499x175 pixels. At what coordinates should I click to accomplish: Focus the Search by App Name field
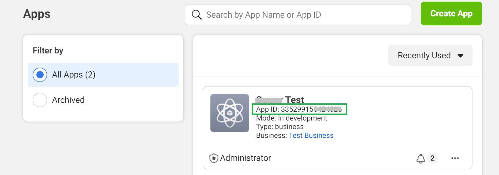(x=305, y=15)
